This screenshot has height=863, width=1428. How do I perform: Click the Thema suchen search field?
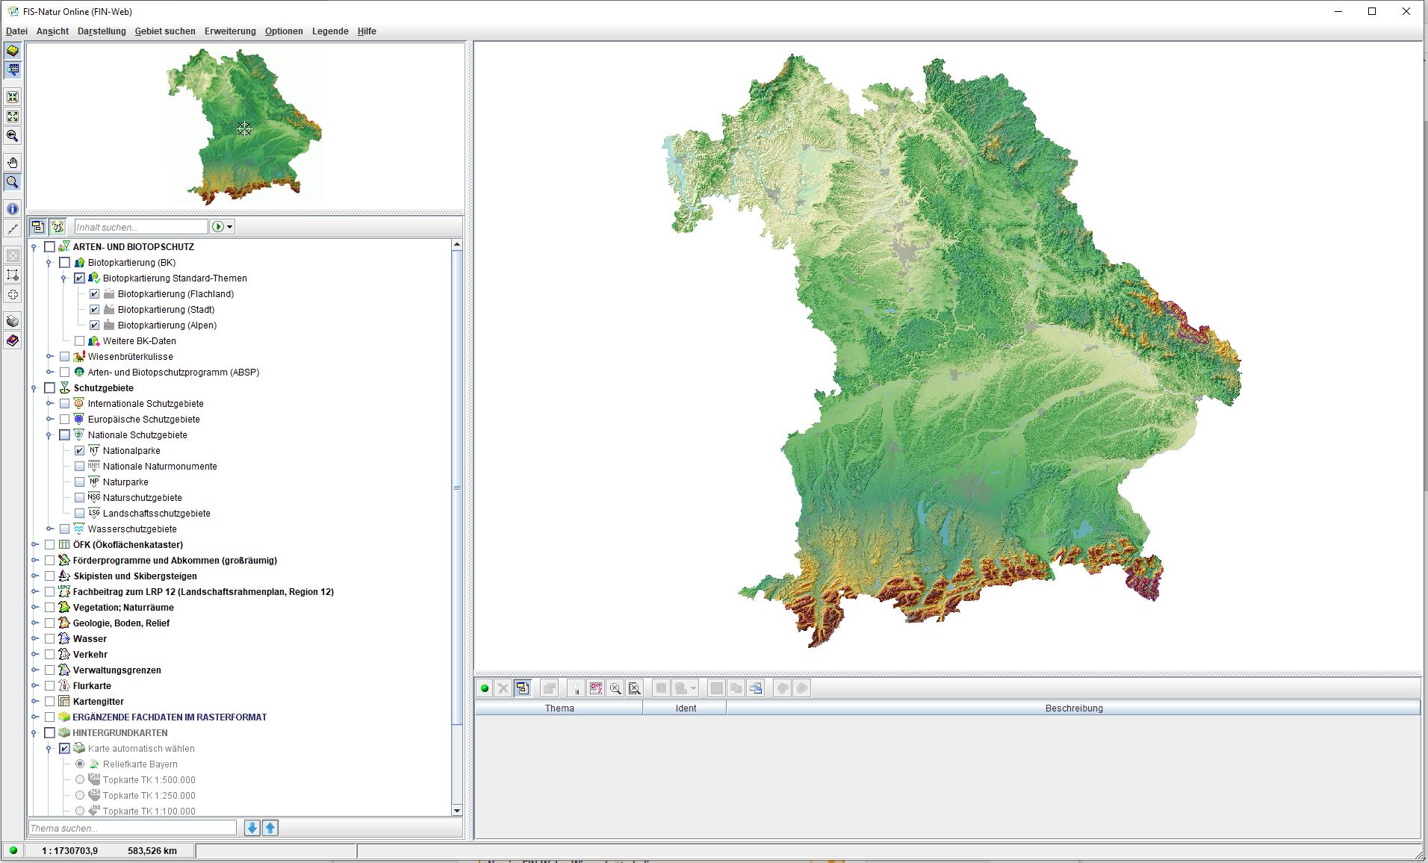click(x=132, y=828)
